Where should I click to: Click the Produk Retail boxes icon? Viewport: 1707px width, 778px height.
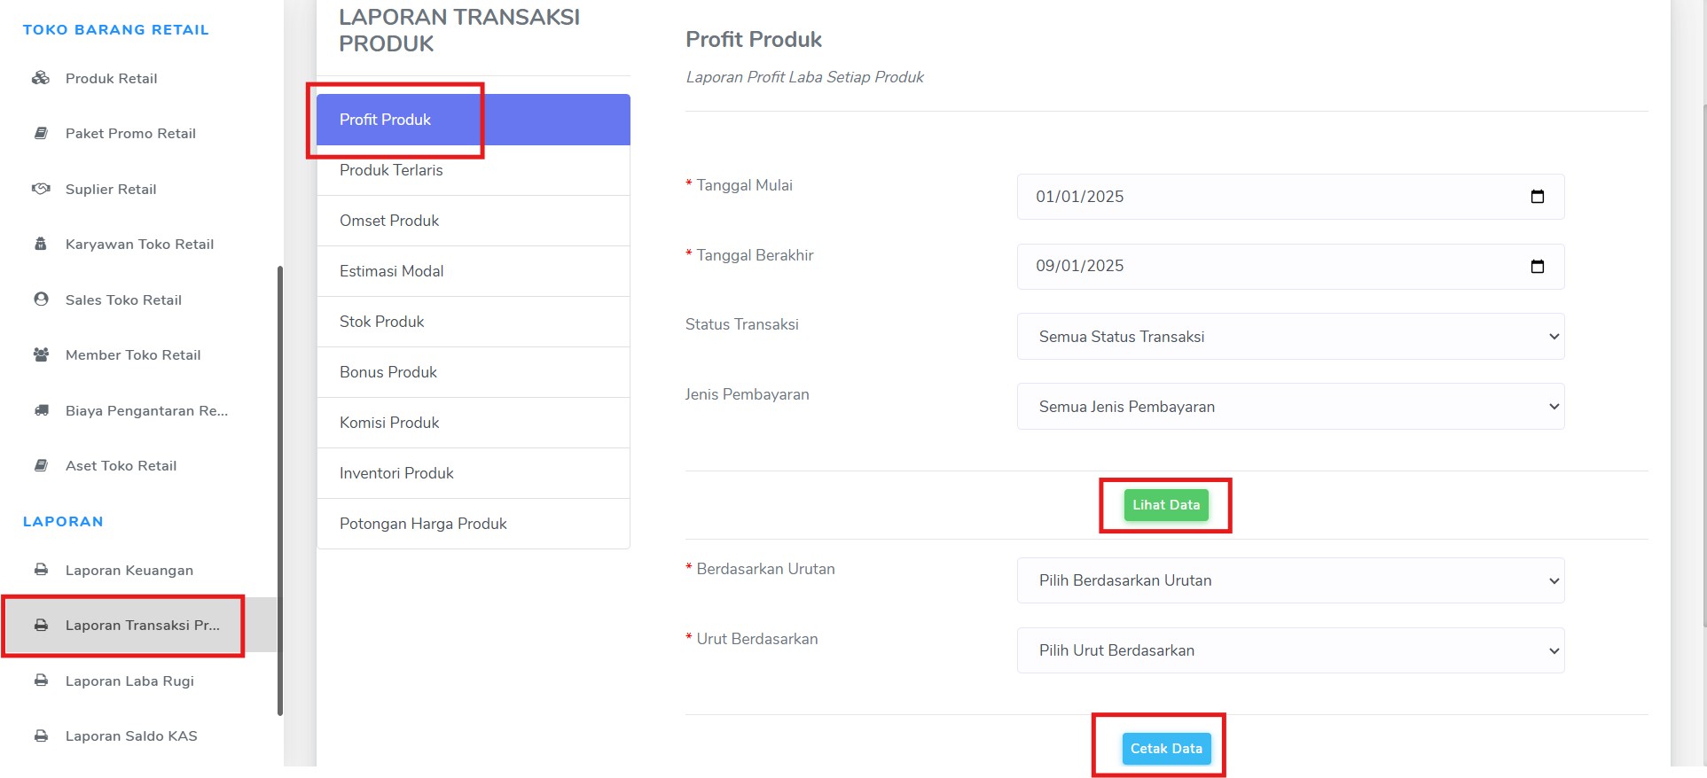41,78
